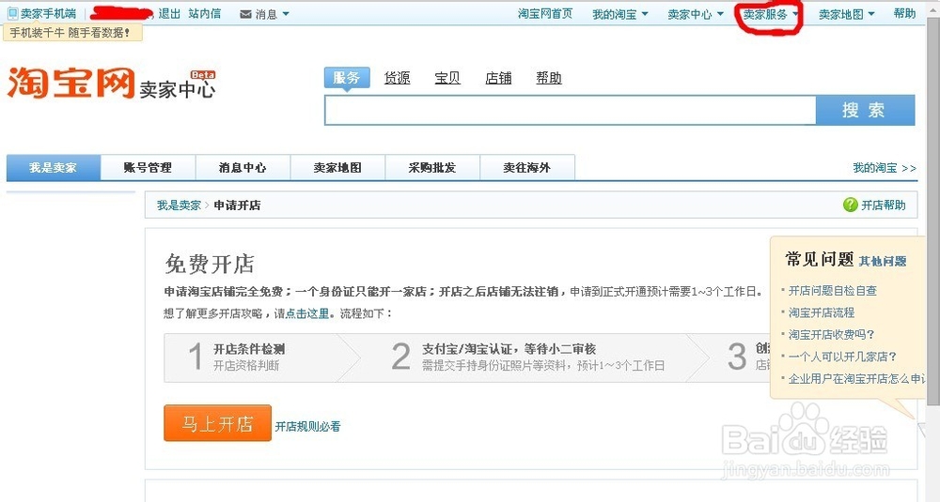Viewport: 940px width, 502px height.
Task: Click step 2 支付宝/淘宝认证 text
Action: point(509,349)
